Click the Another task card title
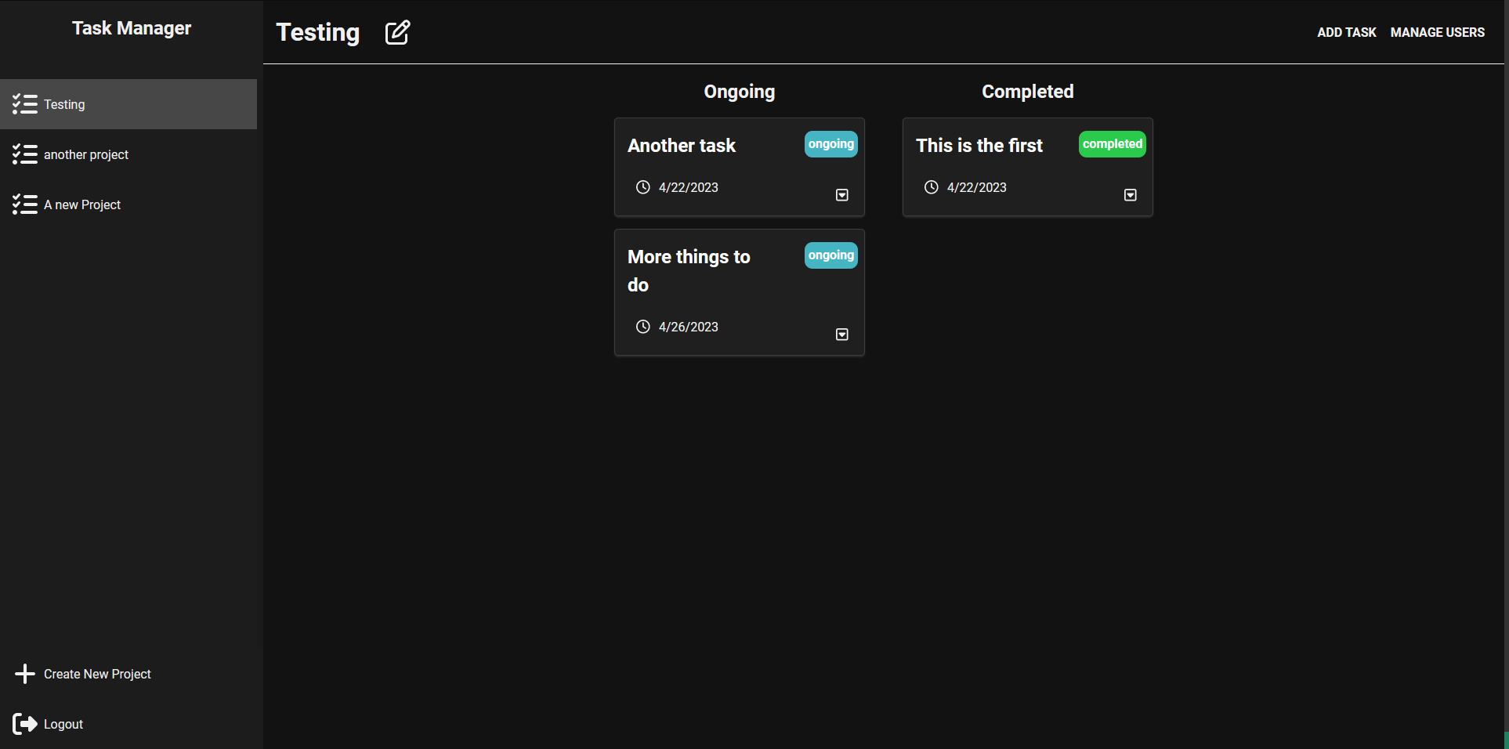Screen dimensions: 1509x749 [682, 146]
